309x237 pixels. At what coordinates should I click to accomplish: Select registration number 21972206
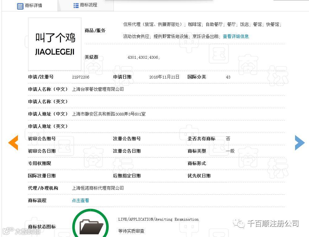click(81, 77)
